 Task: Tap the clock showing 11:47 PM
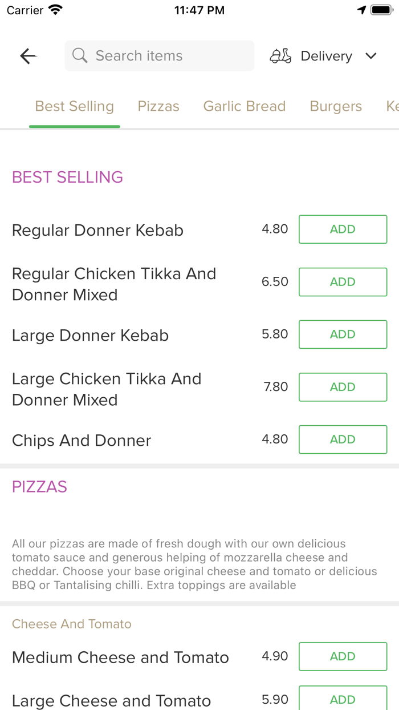199,9
